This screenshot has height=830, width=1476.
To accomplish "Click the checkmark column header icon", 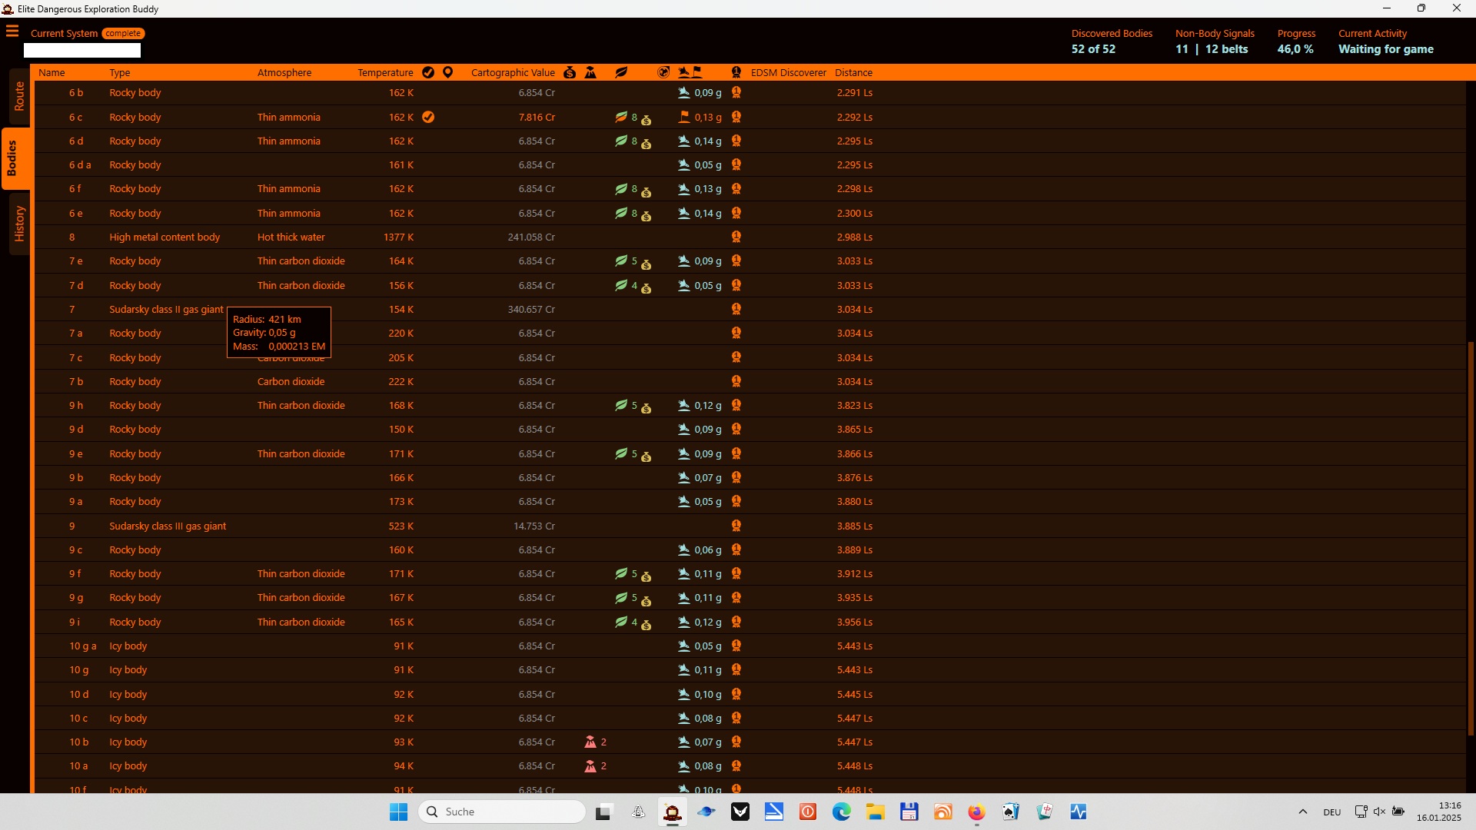I will tap(428, 72).
